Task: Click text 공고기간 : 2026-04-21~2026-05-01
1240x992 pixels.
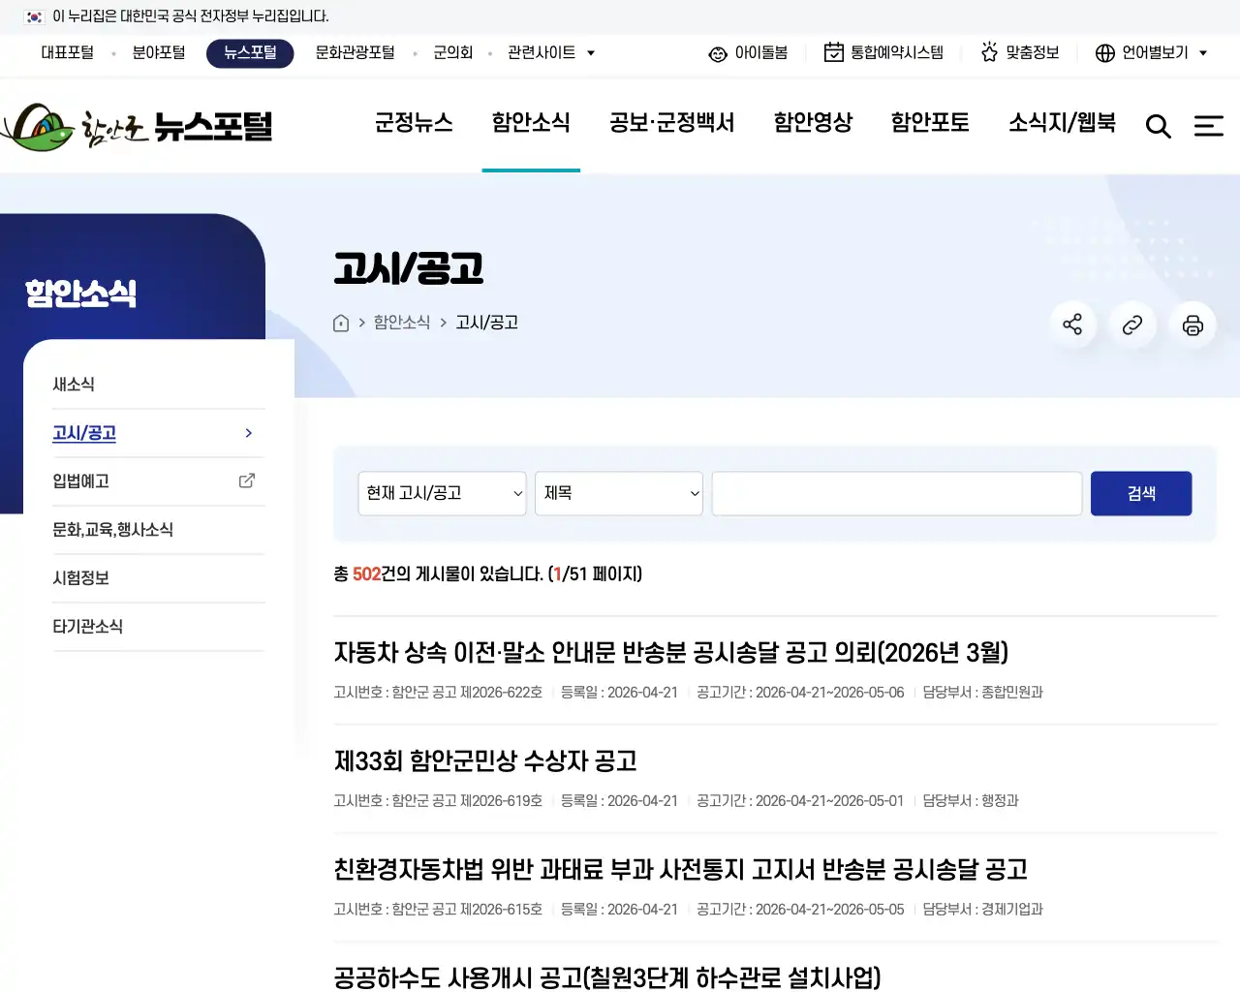Action: 800,801
